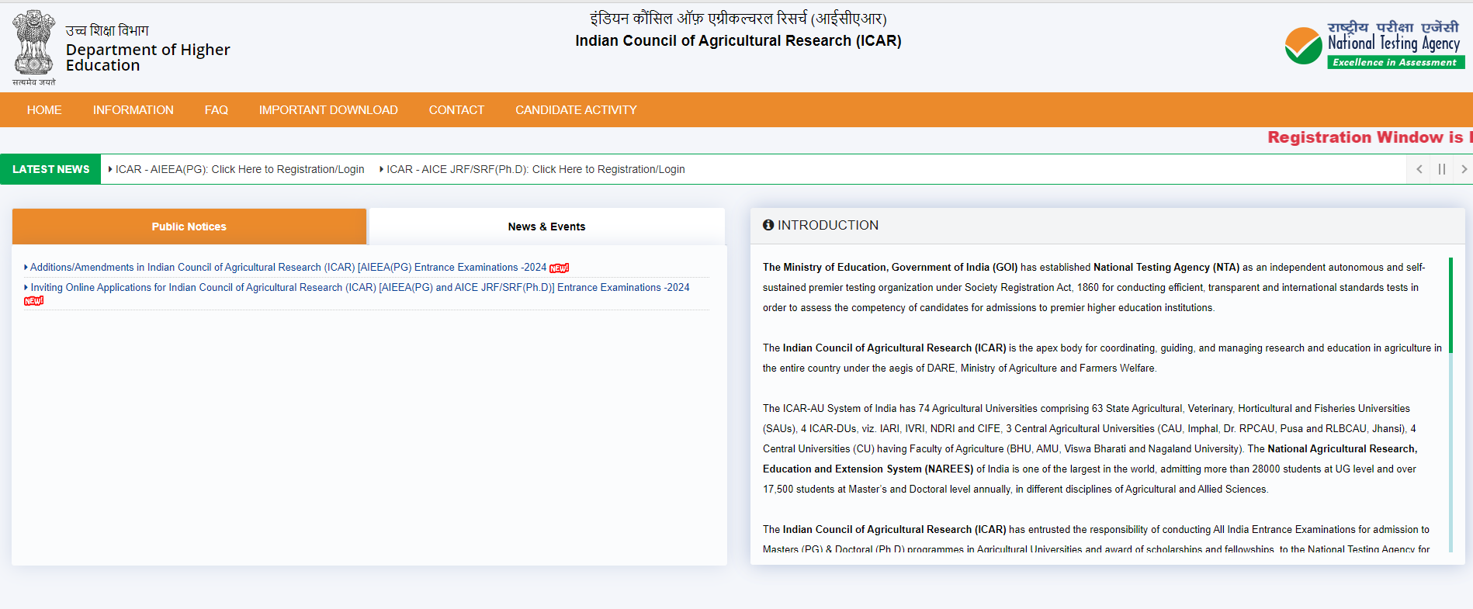Click 'Excellence in Assessment' tagline

pos(1395,62)
